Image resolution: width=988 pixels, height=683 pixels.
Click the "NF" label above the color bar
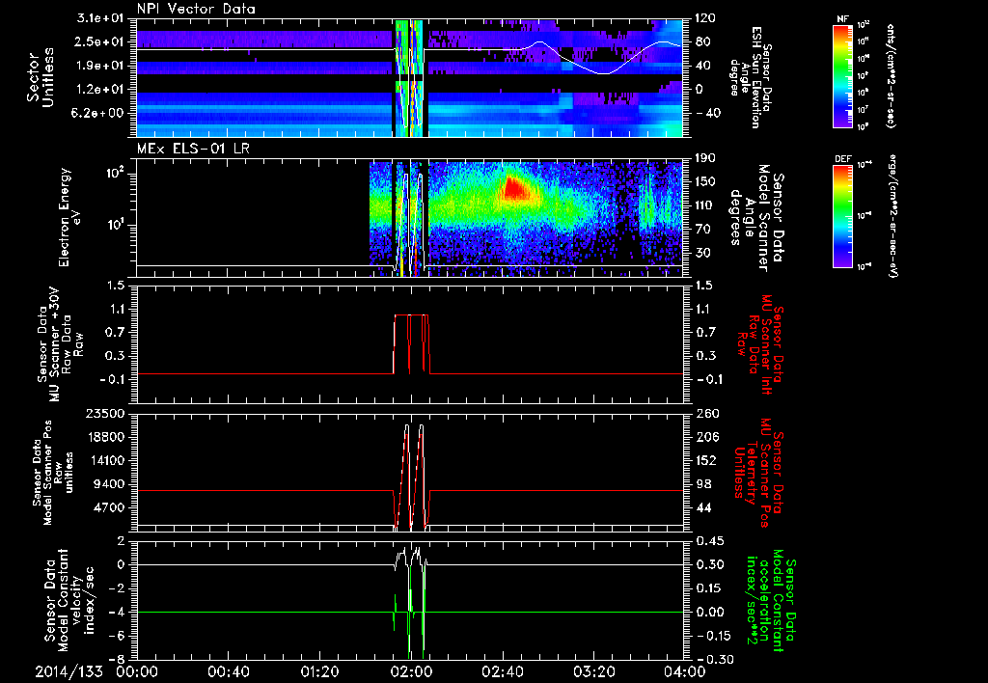(842, 19)
